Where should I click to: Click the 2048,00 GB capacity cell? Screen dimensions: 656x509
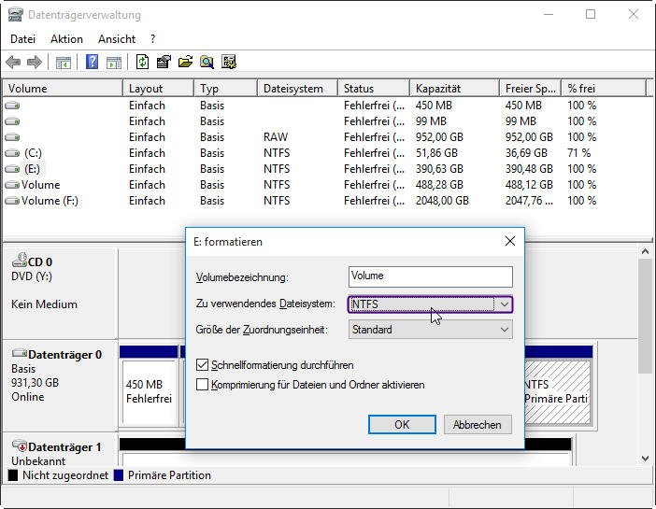click(442, 201)
